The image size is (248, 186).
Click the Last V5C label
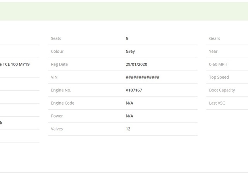pos(217,103)
